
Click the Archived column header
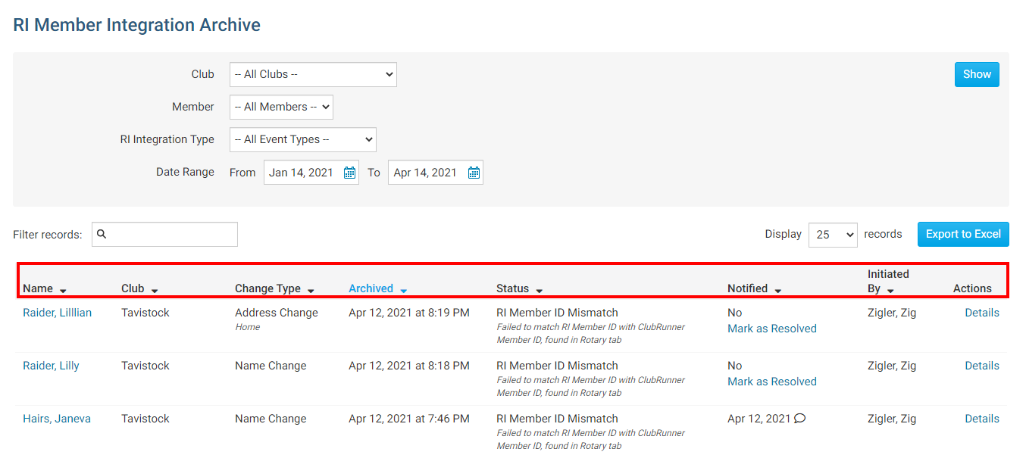(371, 288)
